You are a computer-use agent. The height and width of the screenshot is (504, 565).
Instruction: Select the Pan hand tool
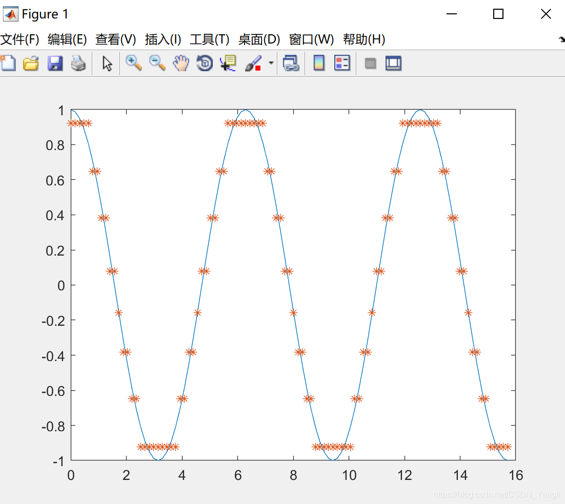click(181, 64)
